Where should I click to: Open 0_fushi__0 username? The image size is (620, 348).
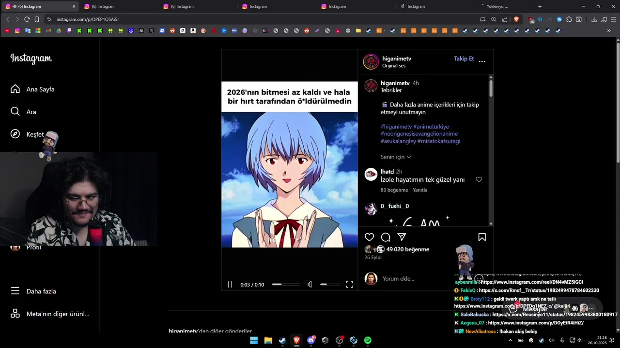click(395, 206)
